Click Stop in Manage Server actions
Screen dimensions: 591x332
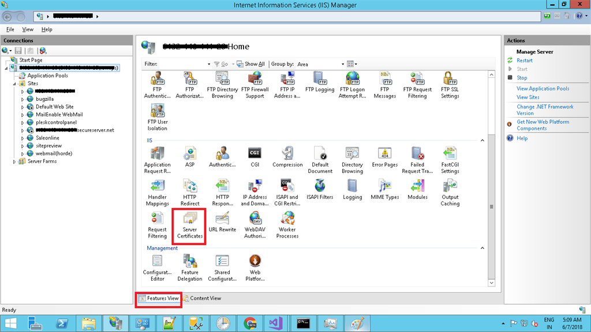tap(522, 78)
